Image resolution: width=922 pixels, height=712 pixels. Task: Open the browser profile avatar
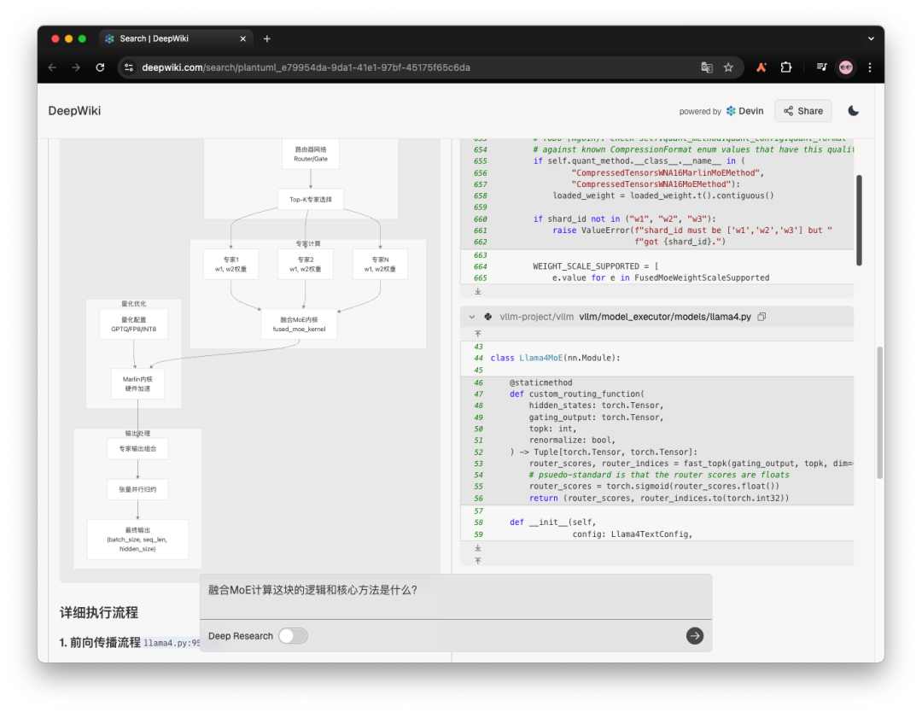845,67
